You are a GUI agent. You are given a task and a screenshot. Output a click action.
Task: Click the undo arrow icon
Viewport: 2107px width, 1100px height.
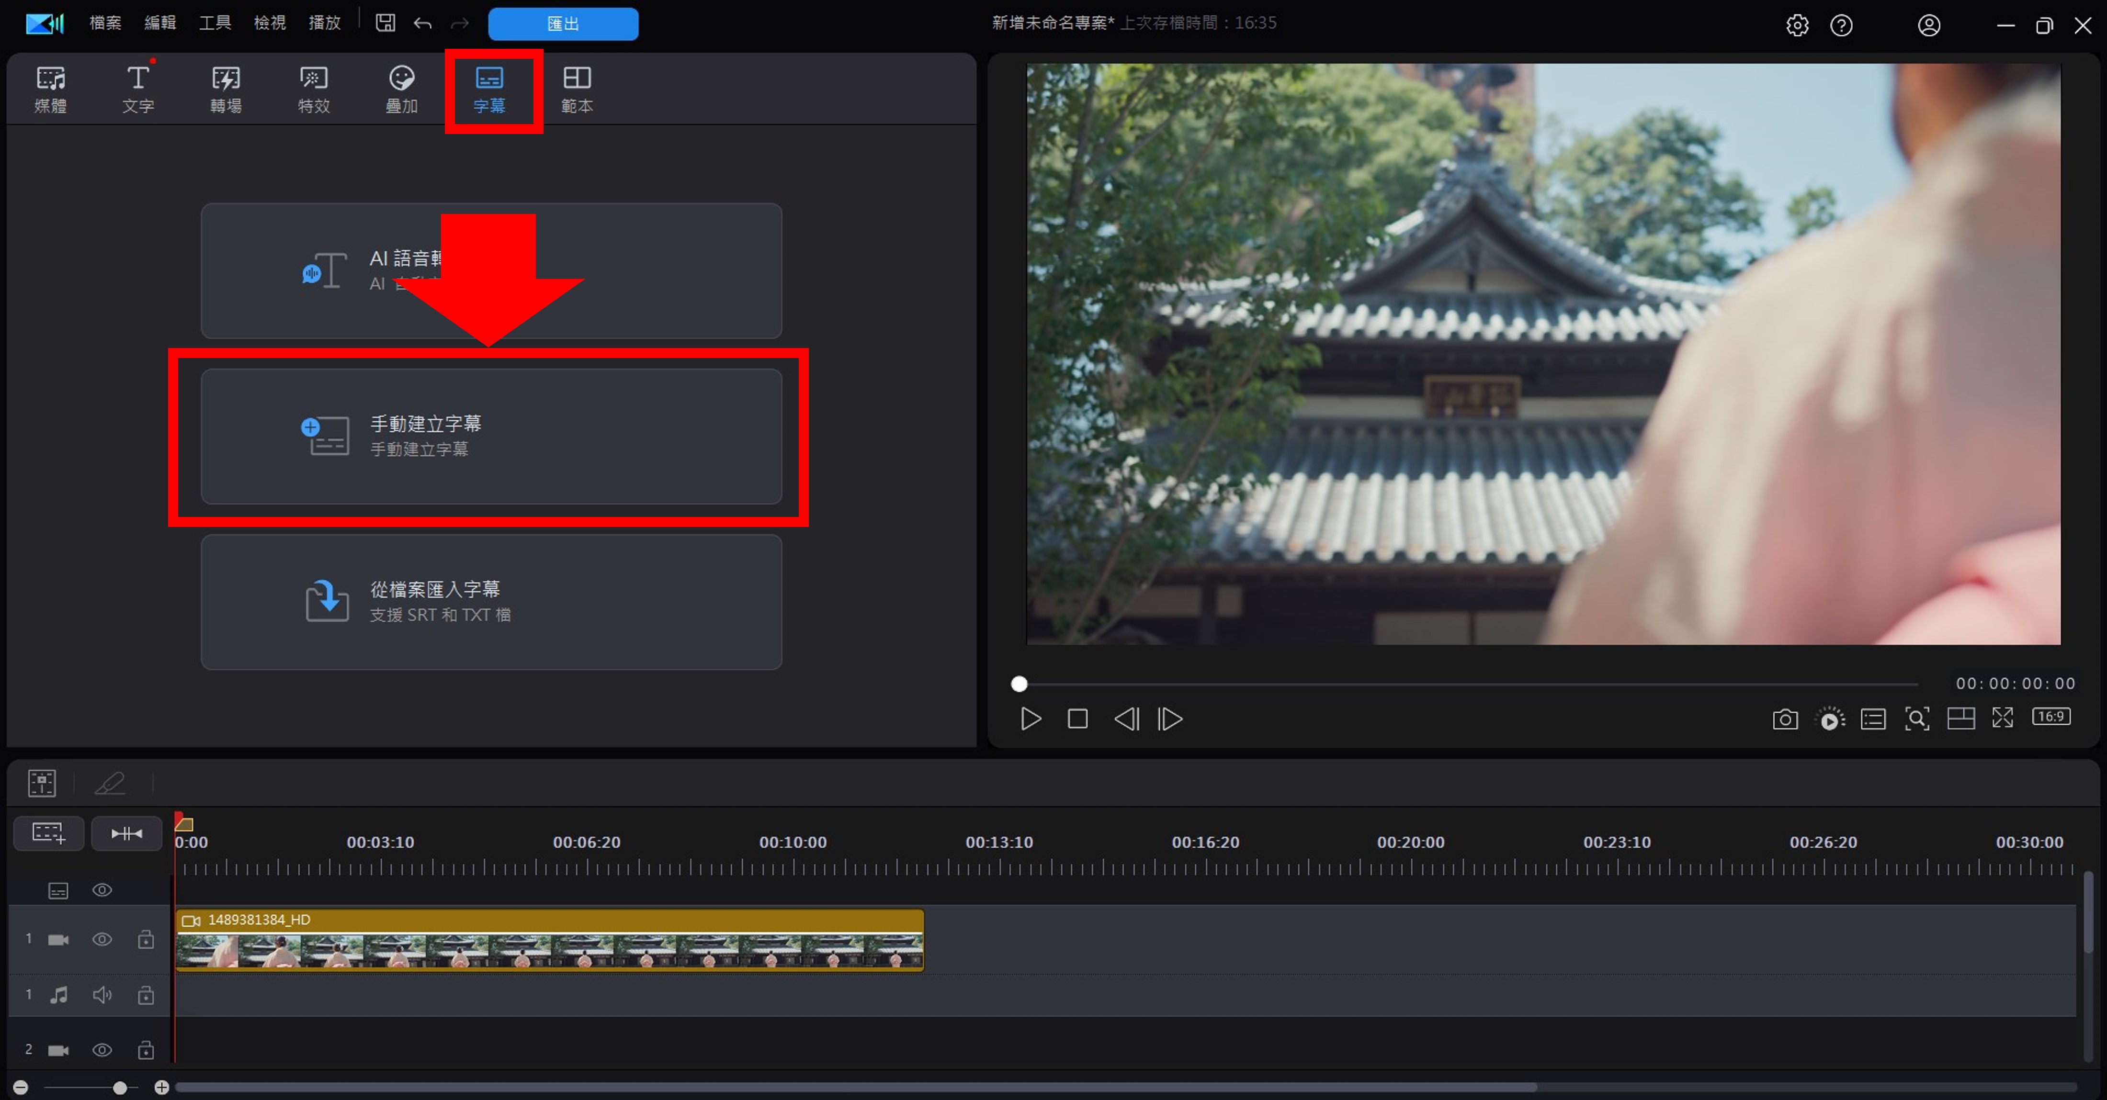(422, 23)
